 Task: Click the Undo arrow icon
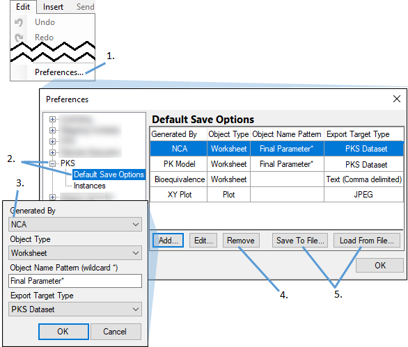pos(19,22)
